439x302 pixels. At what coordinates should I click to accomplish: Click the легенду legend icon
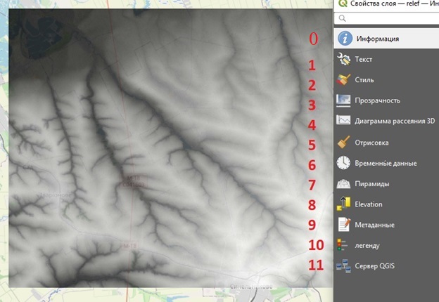tap(343, 245)
